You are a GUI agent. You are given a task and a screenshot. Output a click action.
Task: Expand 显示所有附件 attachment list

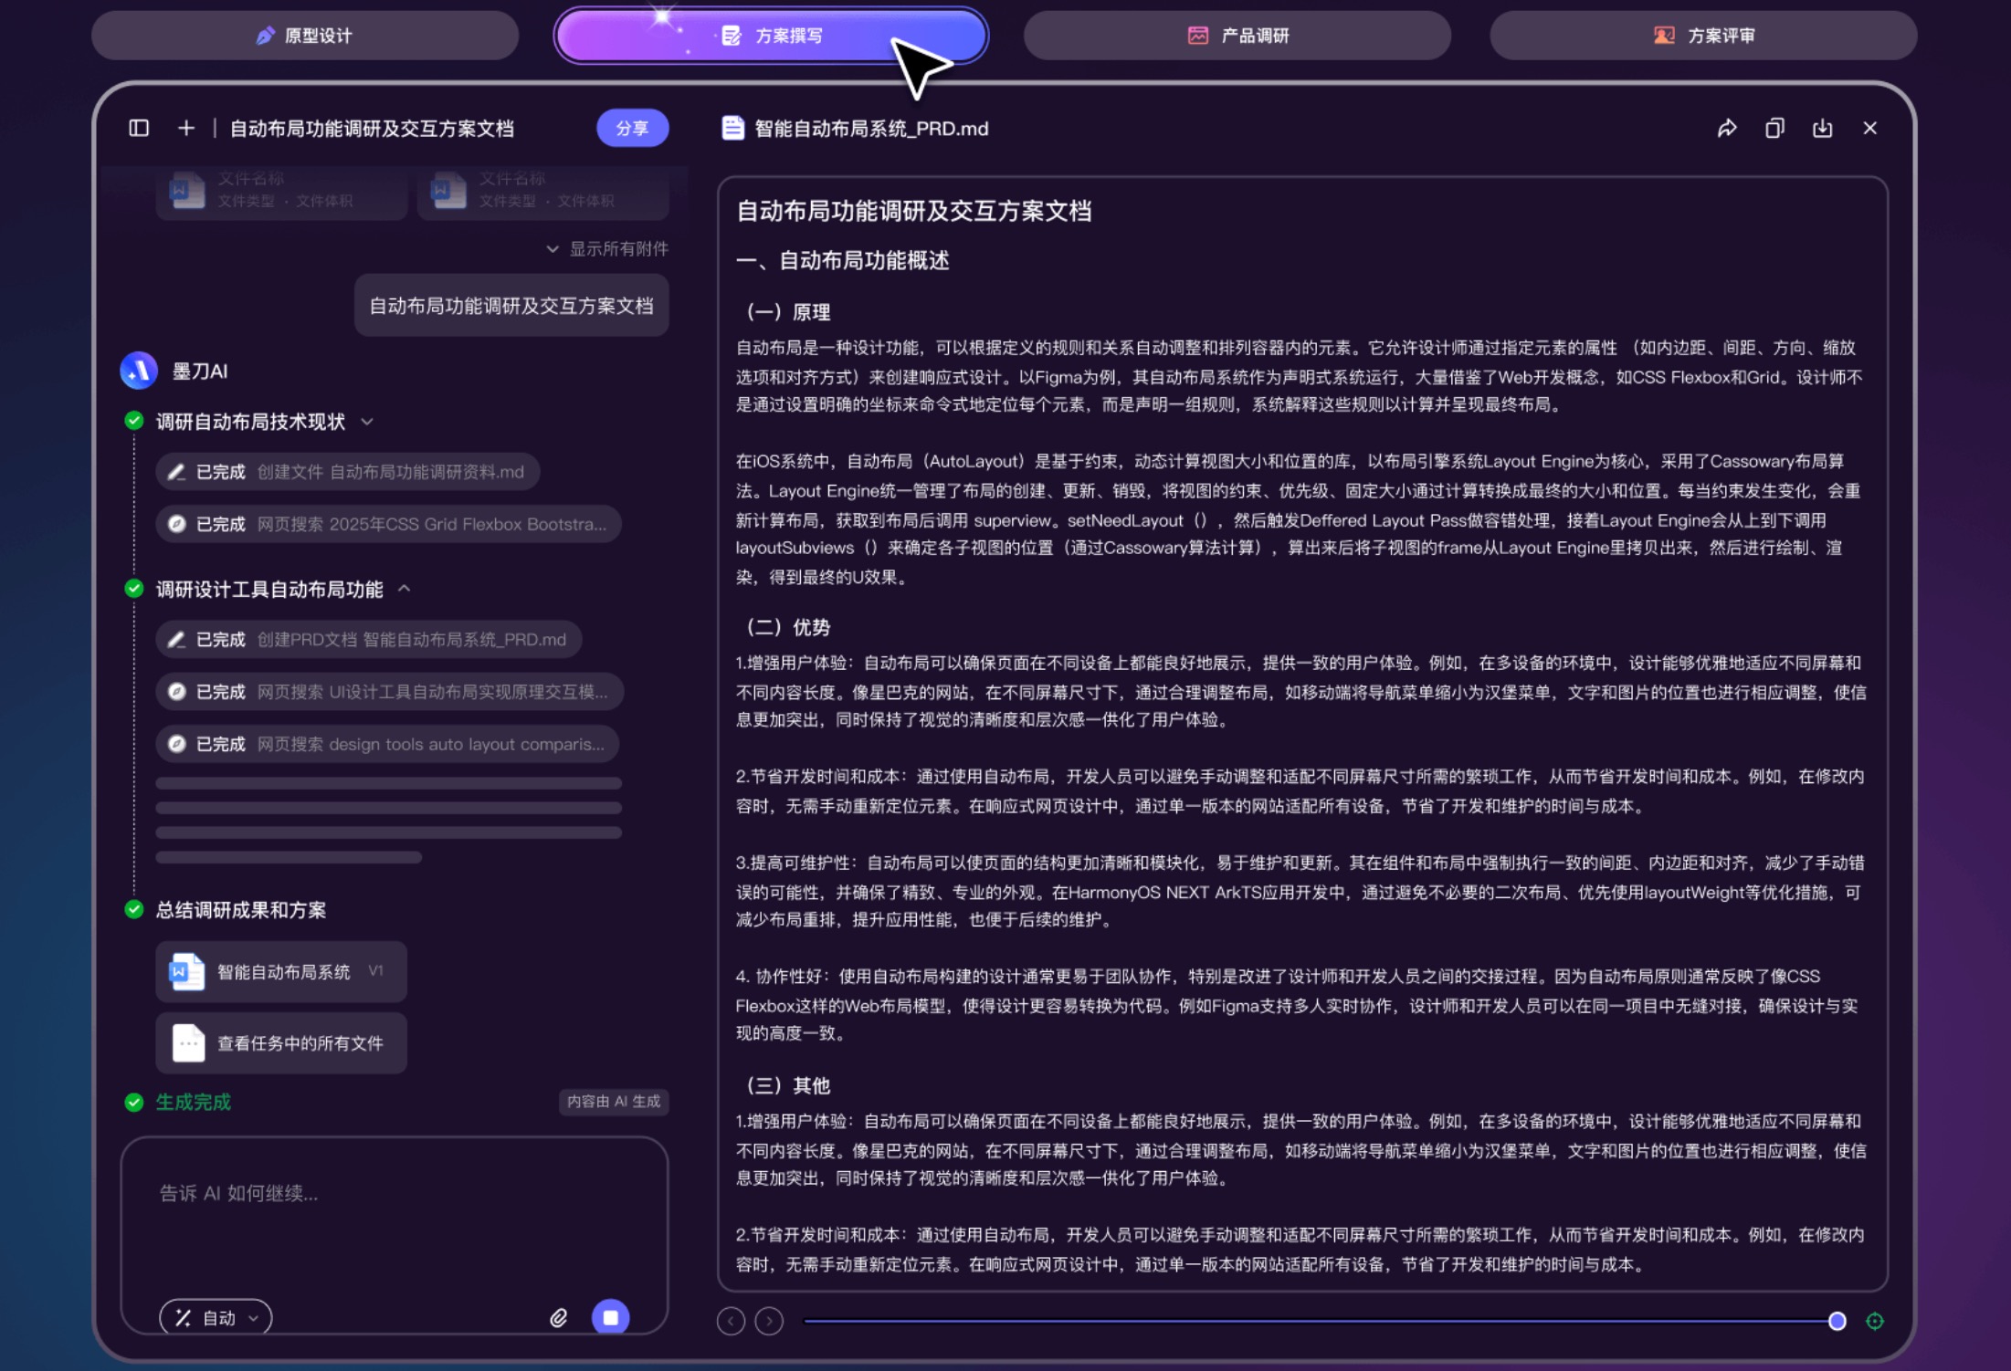(x=607, y=248)
